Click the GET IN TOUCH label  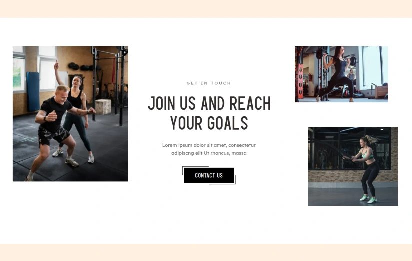(x=209, y=83)
